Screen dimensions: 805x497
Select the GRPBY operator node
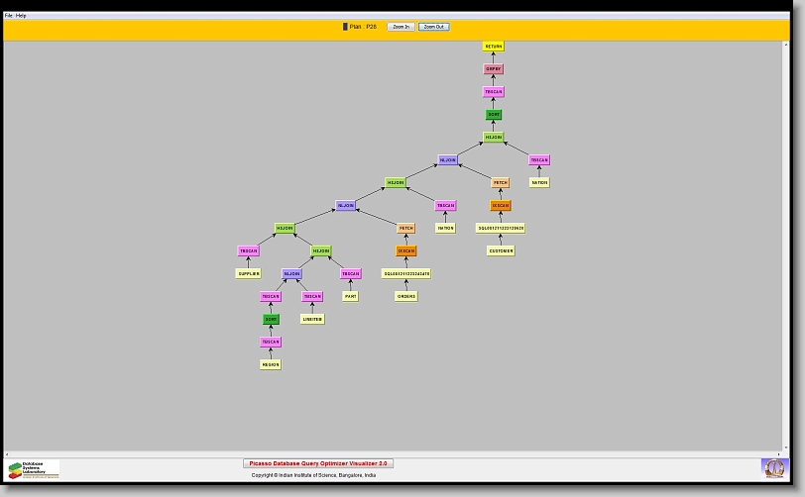(x=494, y=69)
